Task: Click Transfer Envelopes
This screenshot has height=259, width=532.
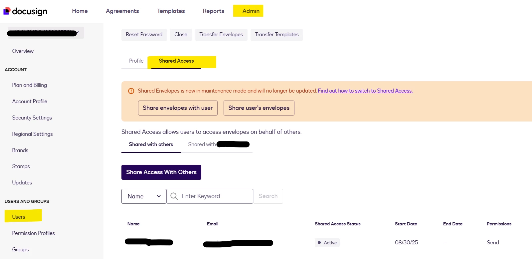Action: click(x=221, y=35)
